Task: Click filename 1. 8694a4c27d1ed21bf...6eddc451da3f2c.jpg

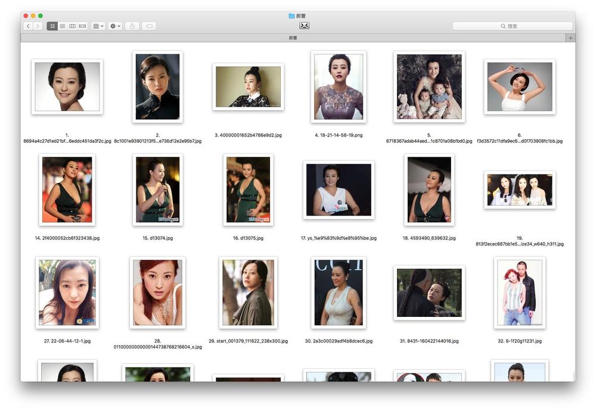Action: [67, 138]
